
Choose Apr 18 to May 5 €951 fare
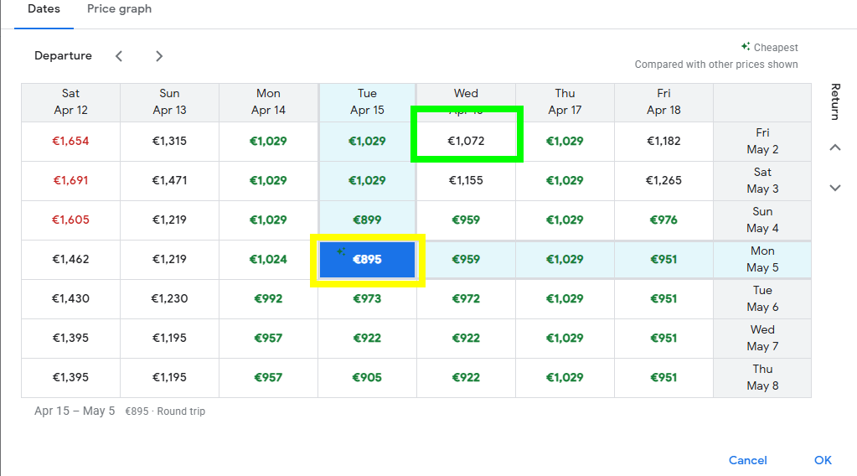[664, 259]
